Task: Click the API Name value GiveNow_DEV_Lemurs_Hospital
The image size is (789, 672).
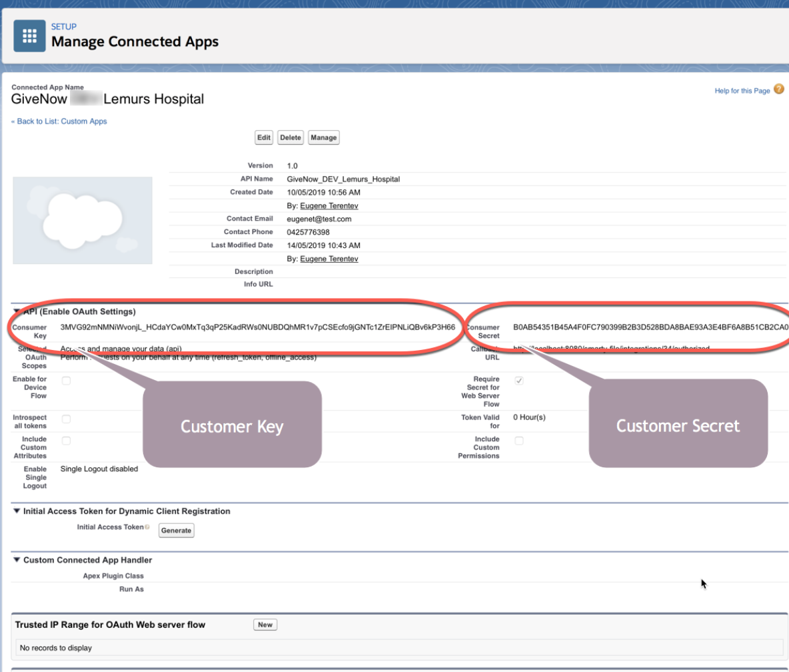Action: click(343, 179)
